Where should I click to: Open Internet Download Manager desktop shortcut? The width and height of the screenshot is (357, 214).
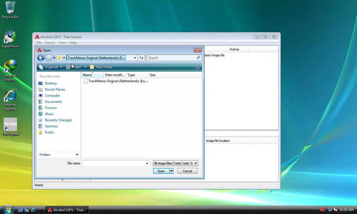click(10, 70)
